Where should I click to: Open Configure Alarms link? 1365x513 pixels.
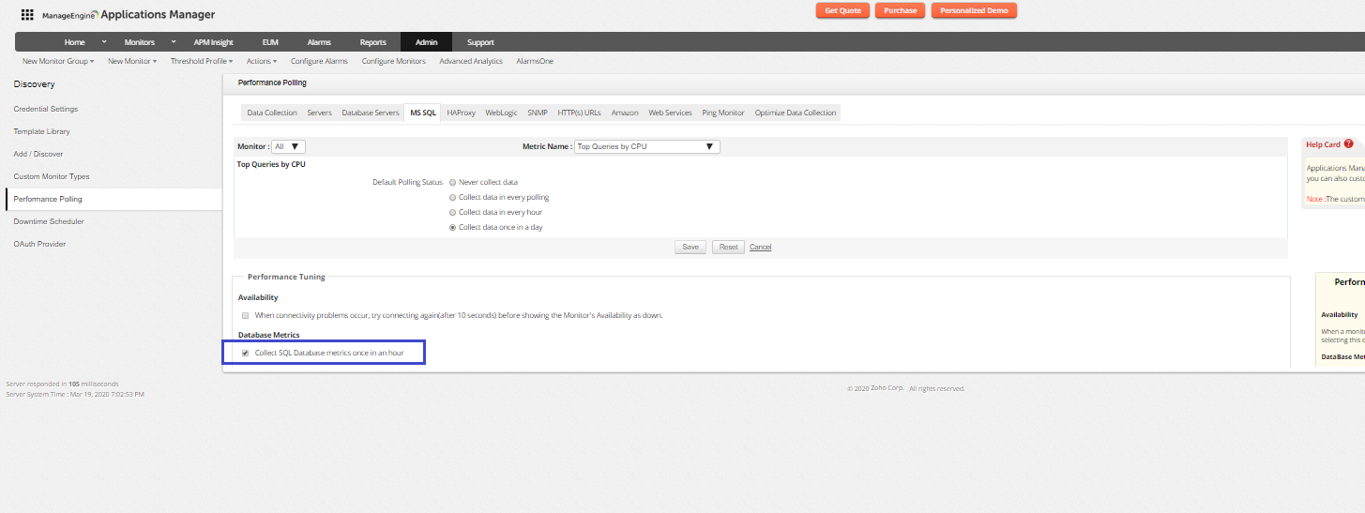click(319, 61)
